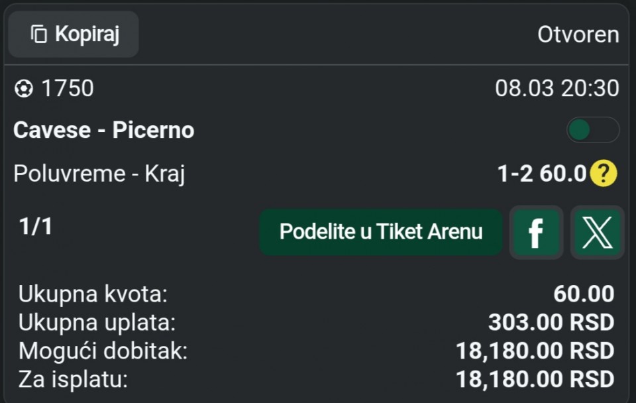Click the copy icon beside Kopiraj
The width and height of the screenshot is (636, 403).
tap(40, 34)
